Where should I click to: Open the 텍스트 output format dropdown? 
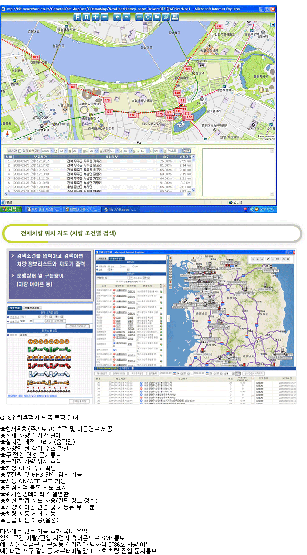coord(174,151)
